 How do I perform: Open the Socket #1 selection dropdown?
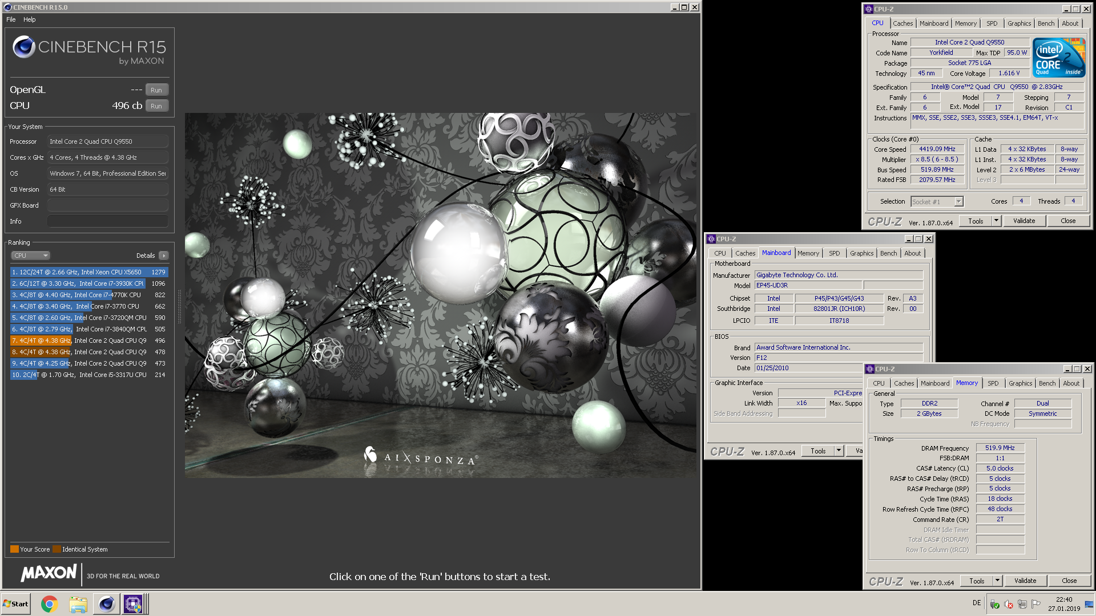coord(937,201)
